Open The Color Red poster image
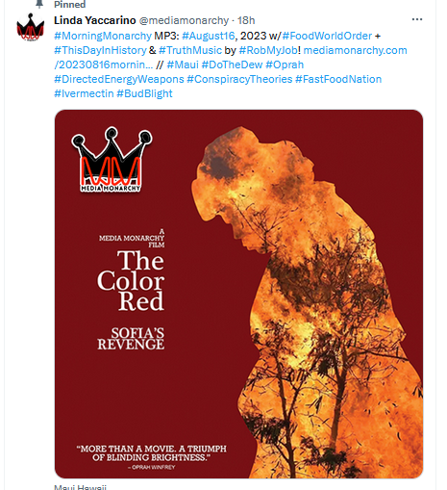 coord(238,294)
